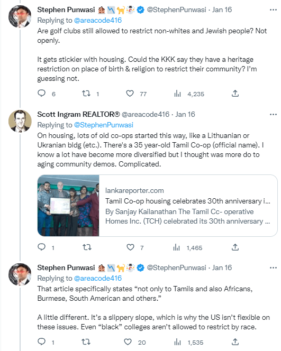Open the @StephenPunwasi reply mention link
The width and height of the screenshot is (281, 351).
[104, 125]
